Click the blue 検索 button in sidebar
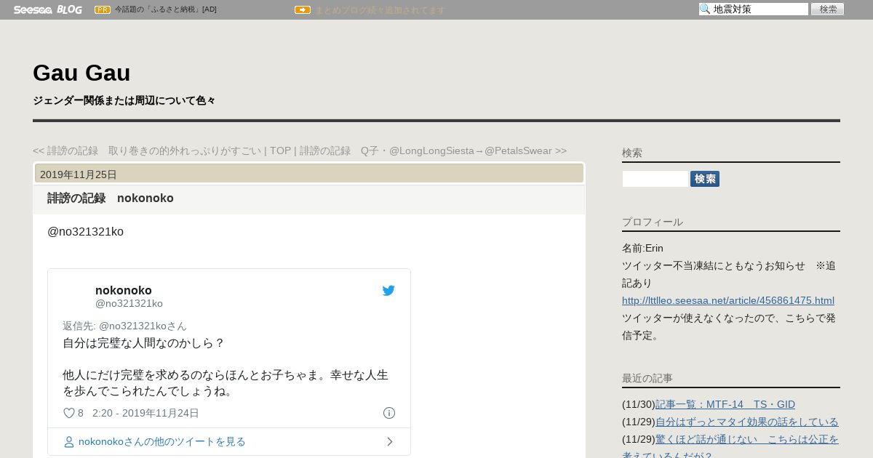The image size is (873, 458). (x=705, y=179)
